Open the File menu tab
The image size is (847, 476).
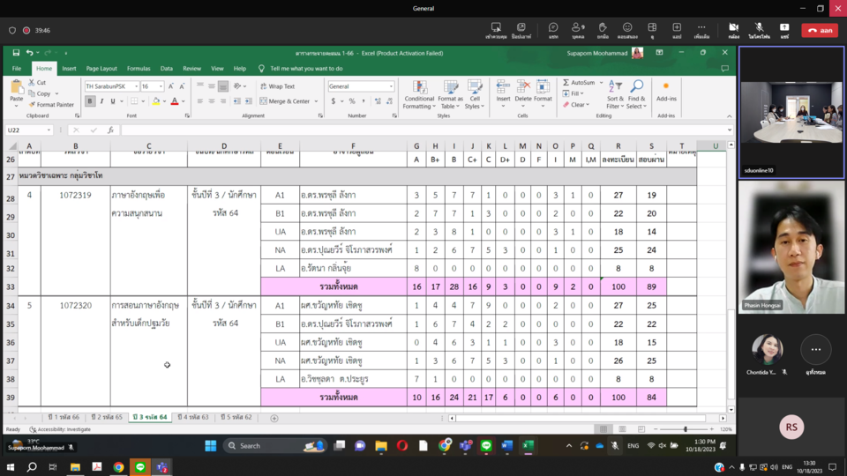(x=17, y=69)
